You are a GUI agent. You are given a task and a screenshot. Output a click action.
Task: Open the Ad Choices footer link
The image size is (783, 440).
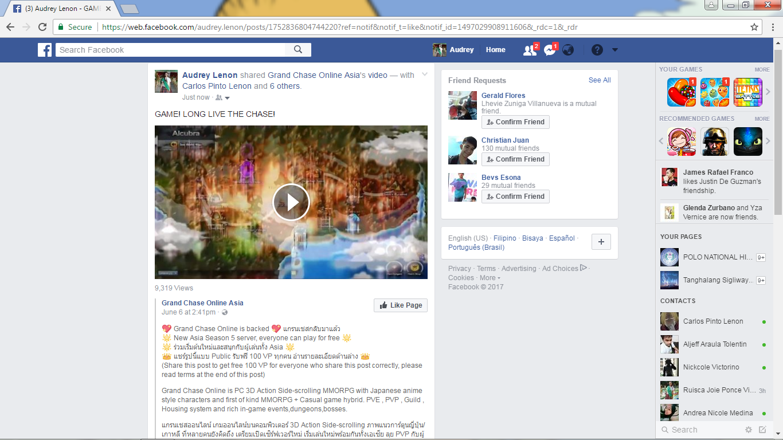[565, 268]
